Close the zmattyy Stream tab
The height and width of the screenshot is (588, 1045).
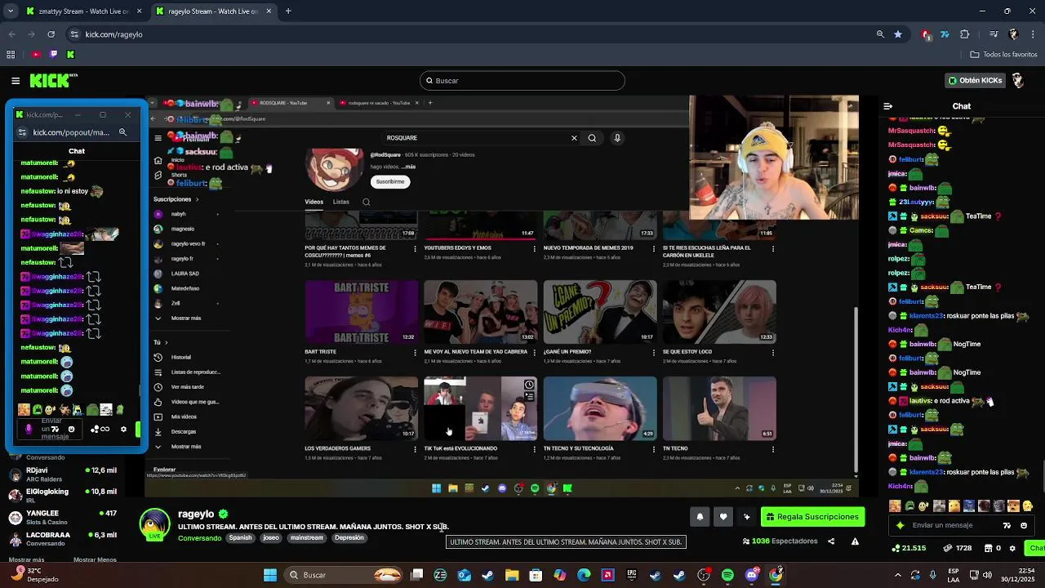click(x=138, y=11)
